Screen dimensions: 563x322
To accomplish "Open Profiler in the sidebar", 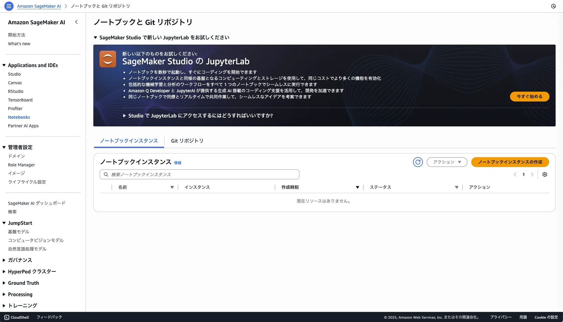I will [x=15, y=109].
